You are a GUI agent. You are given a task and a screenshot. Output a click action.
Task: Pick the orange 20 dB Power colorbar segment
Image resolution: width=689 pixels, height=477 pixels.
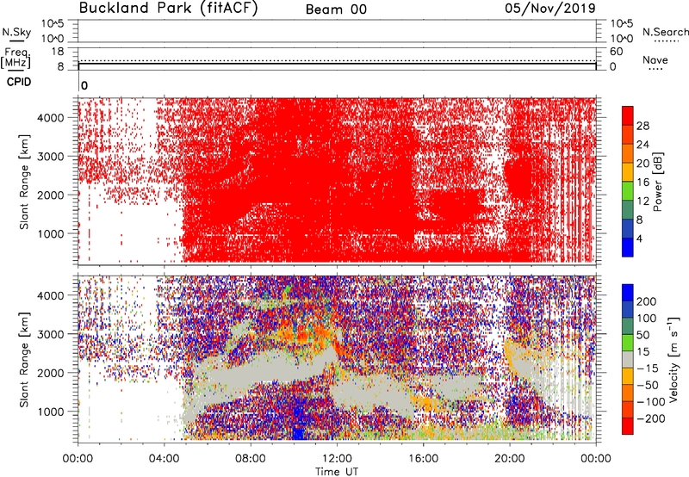628,153
